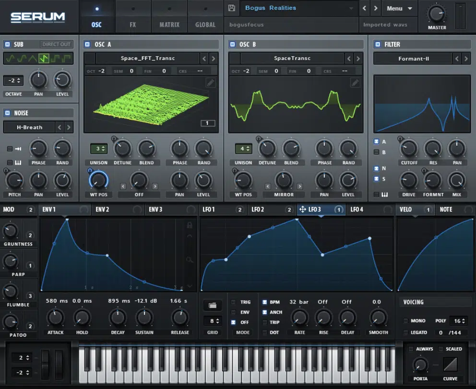The image size is (476, 389).
Task: Change the sub octave stepper
Action: [13, 81]
